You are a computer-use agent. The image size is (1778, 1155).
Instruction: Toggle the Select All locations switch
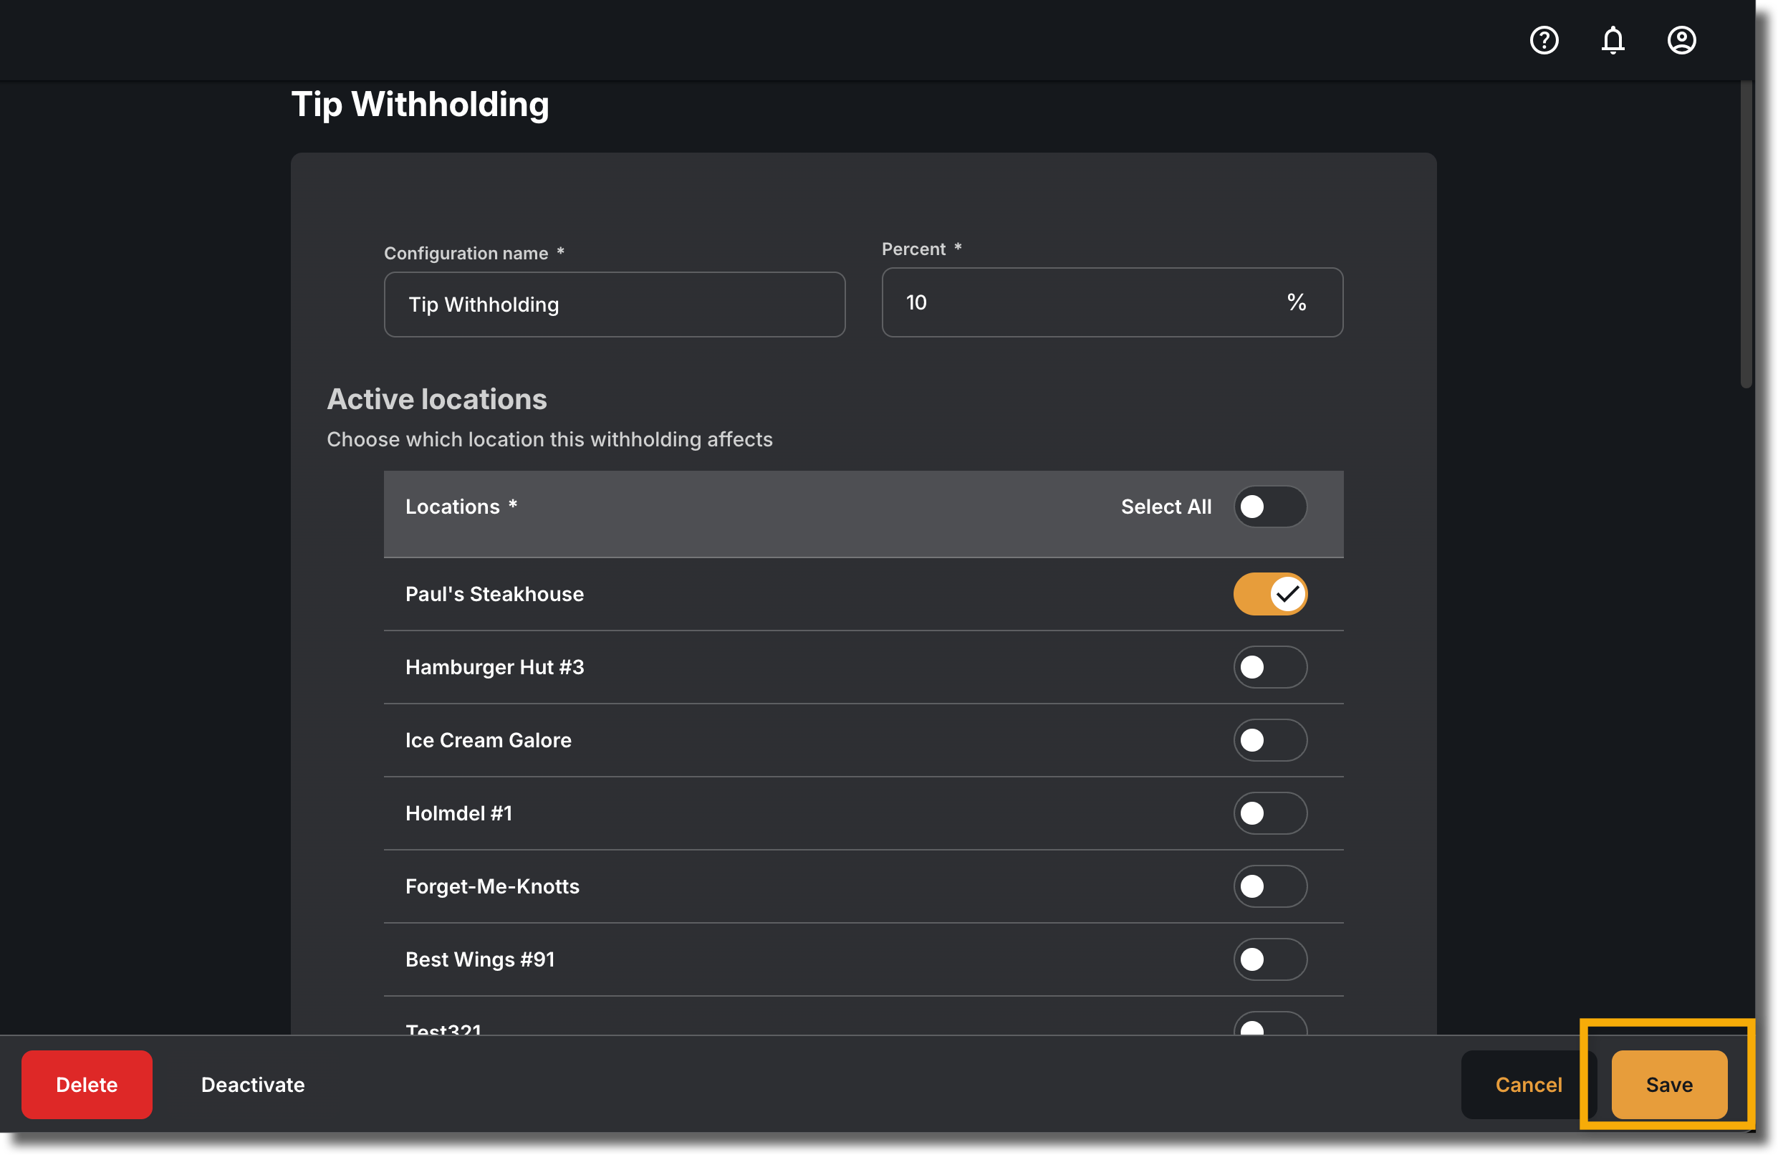[x=1270, y=507]
